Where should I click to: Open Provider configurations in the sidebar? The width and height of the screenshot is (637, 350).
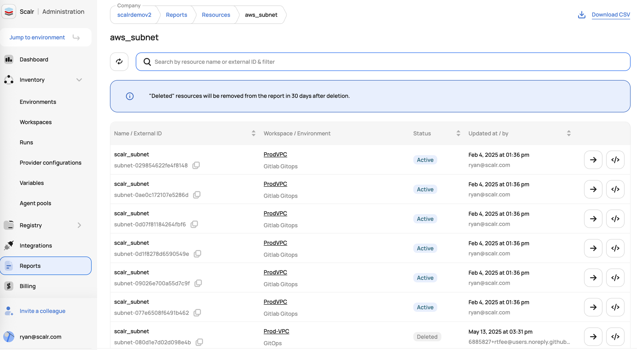tap(51, 163)
